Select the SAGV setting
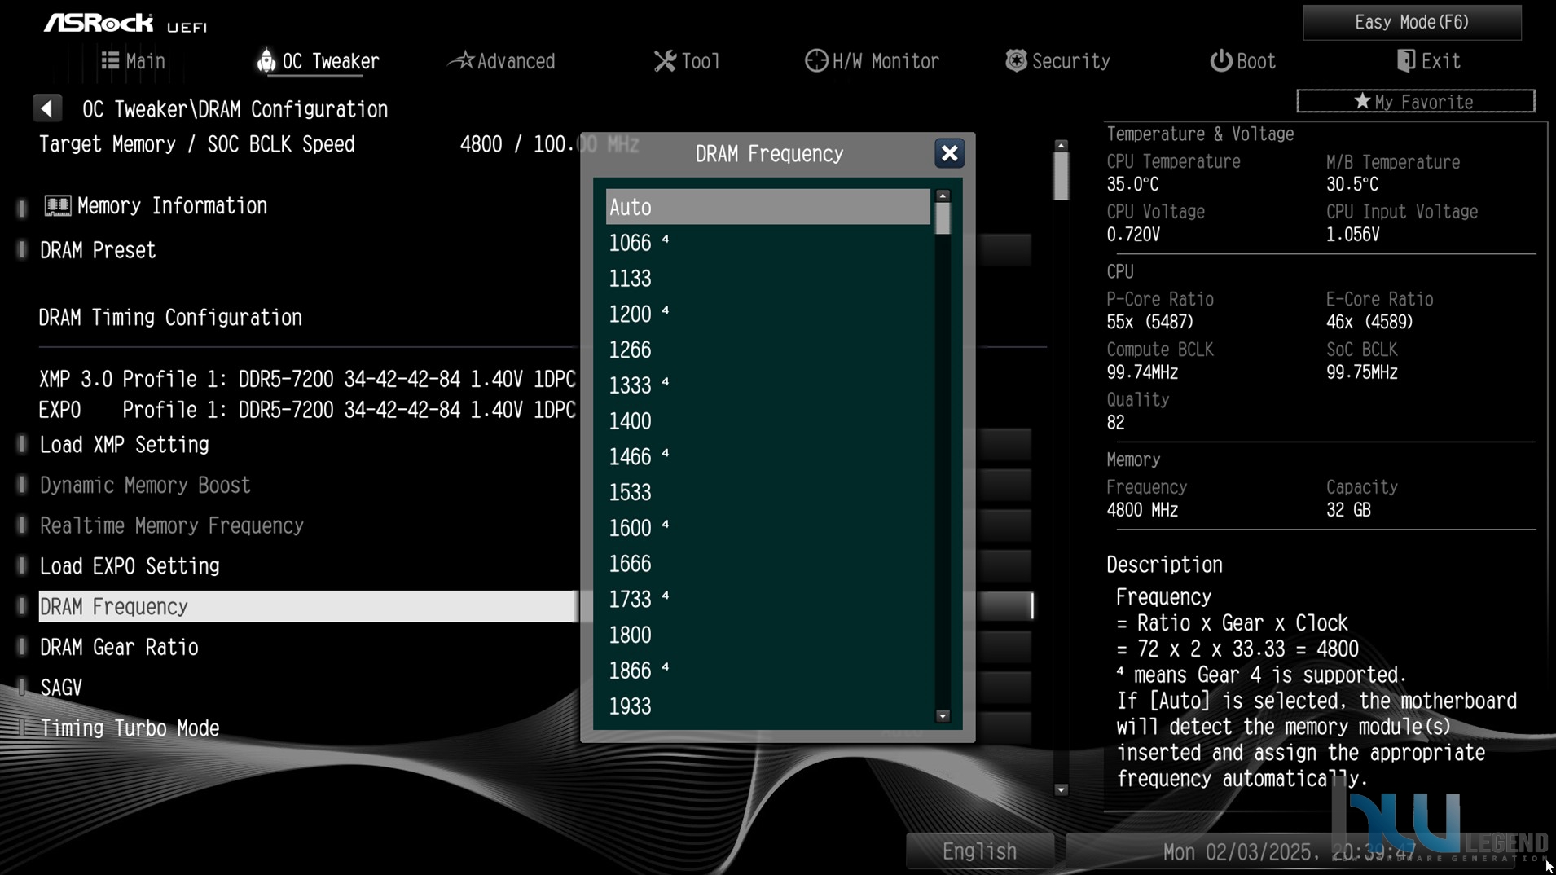 point(61,688)
